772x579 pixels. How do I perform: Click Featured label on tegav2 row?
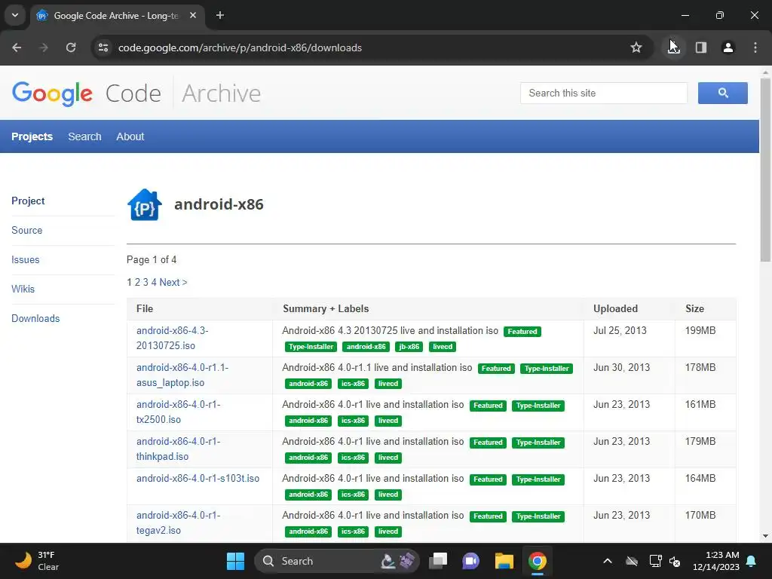coord(488,516)
